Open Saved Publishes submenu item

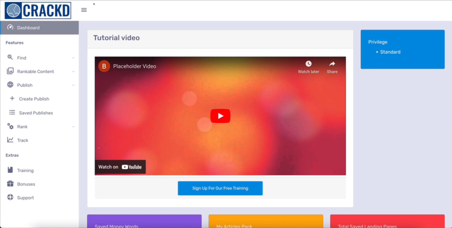tap(36, 113)
